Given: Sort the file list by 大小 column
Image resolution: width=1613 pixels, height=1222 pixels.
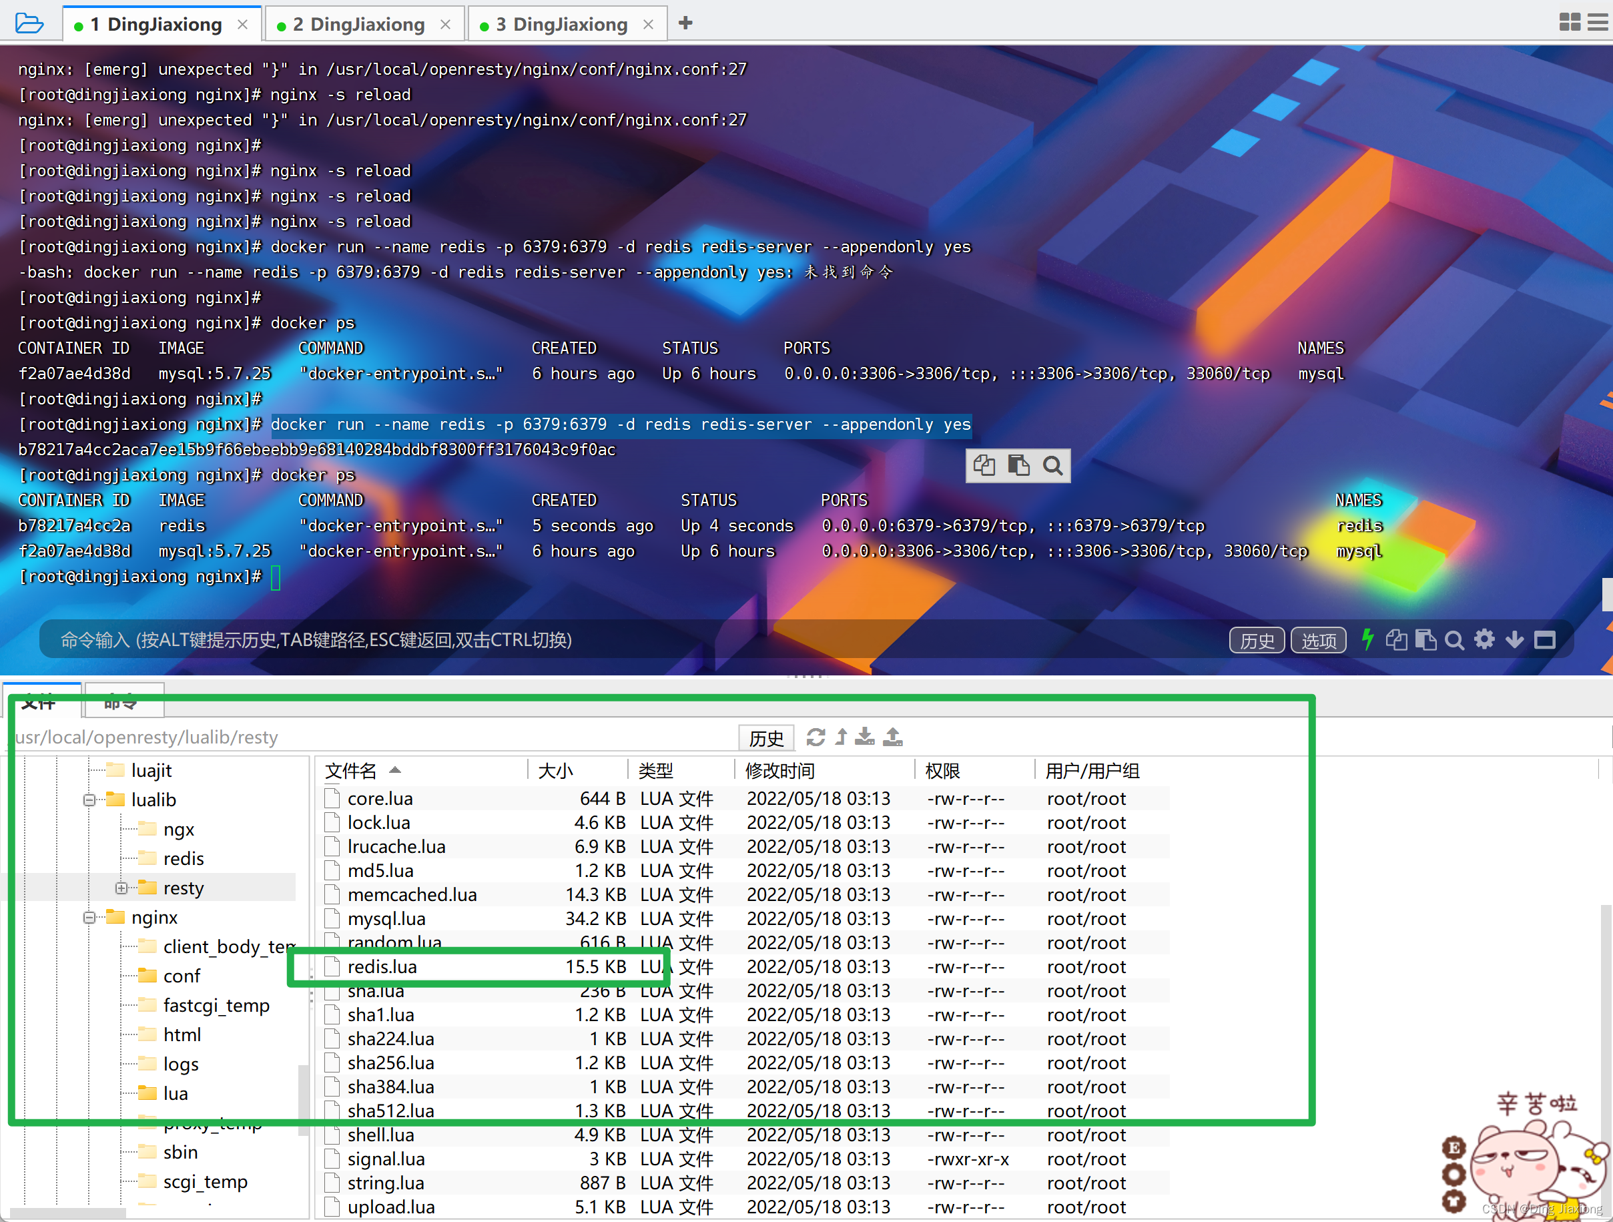Looking at the screenshot, I should pyautogui.click(x=577, y=771).
